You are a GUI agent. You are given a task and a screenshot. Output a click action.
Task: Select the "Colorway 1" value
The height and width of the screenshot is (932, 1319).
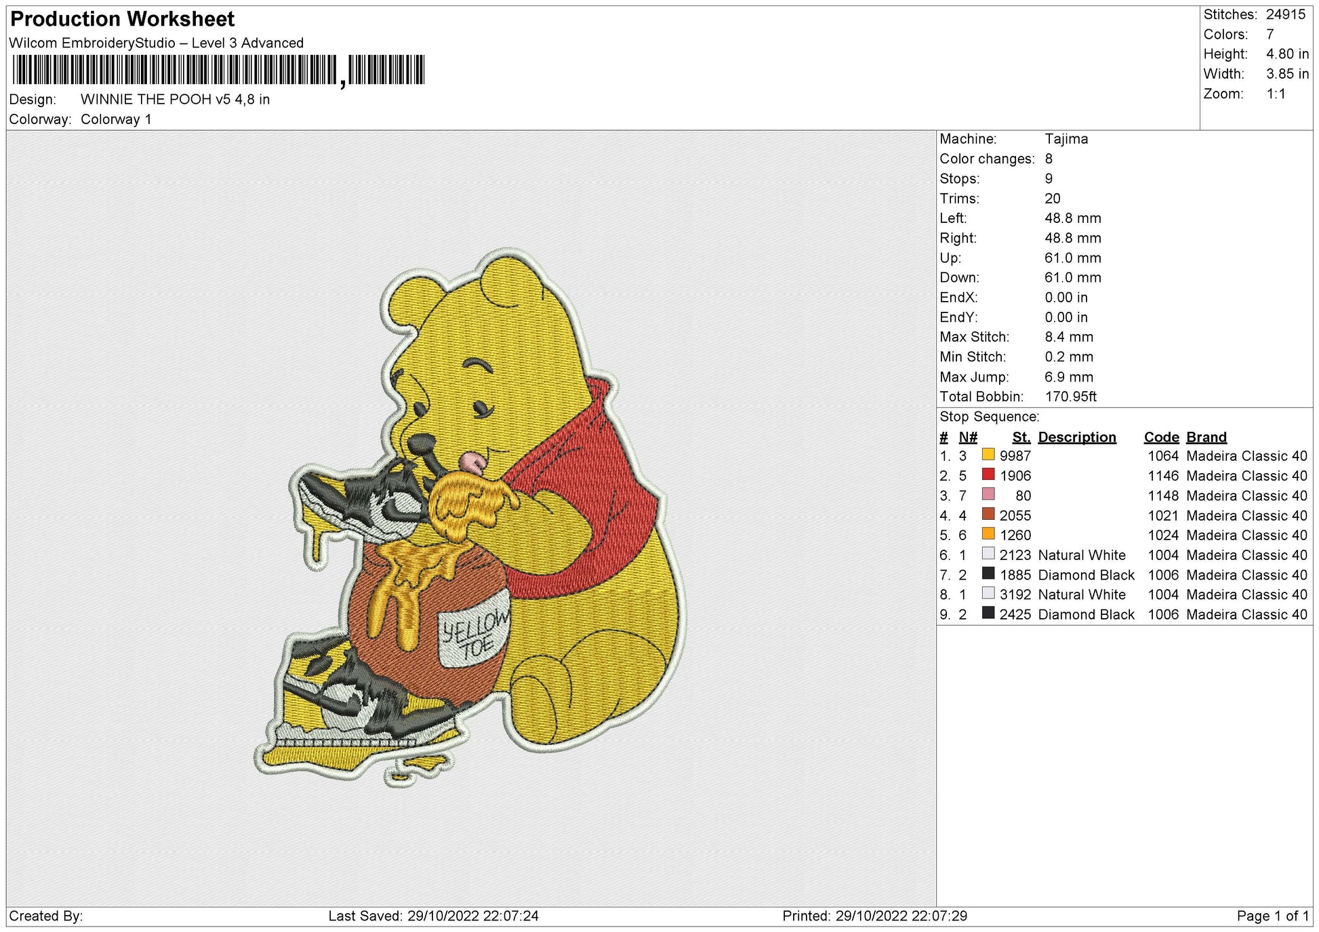click(116, 119)
